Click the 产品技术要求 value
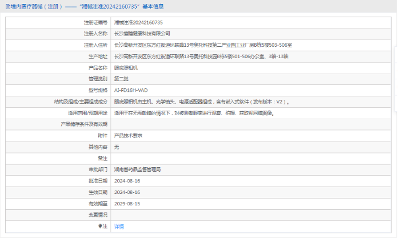The image size is (399, 239). click(x=128, y=136)
